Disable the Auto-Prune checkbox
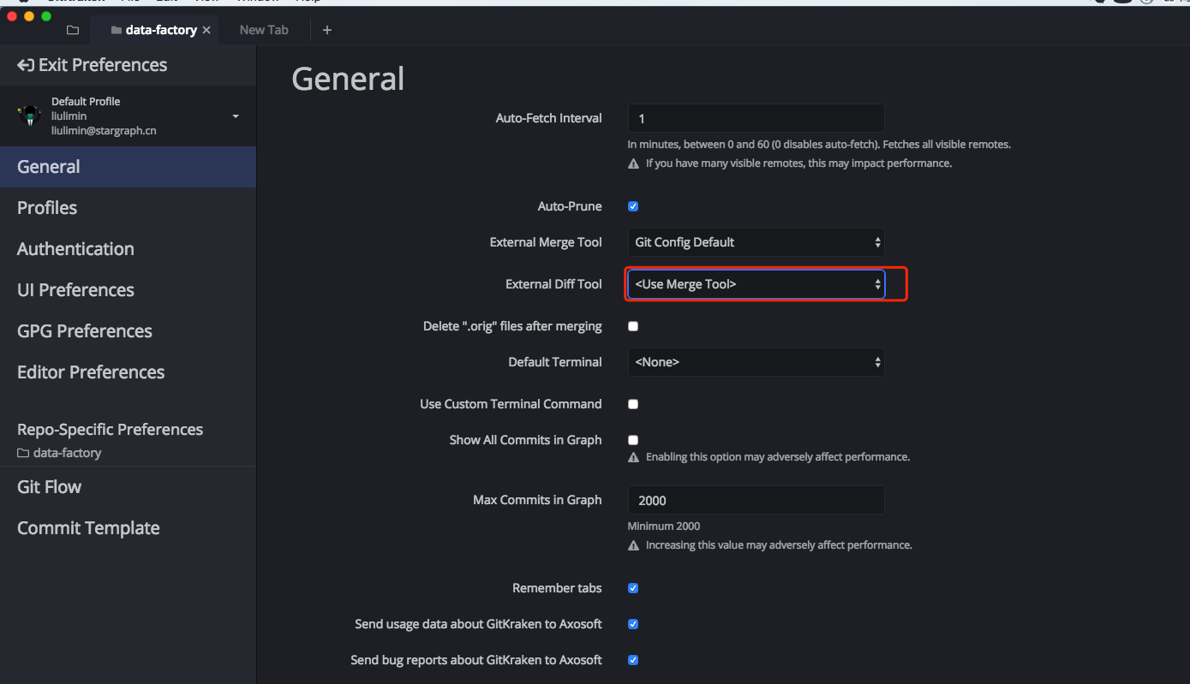 pos(633,206)
